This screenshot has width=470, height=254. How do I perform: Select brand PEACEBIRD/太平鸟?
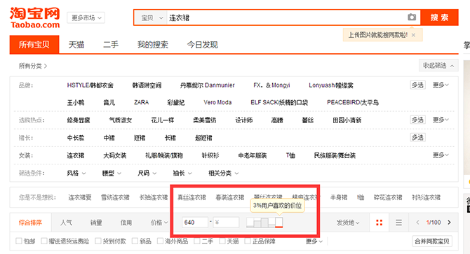(352, 102)
